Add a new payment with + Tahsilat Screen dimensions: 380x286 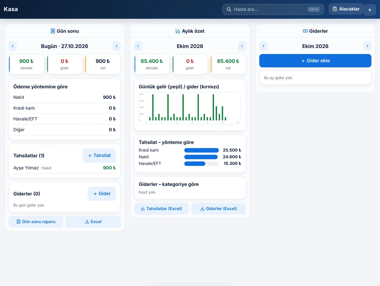tap(99, 156)
